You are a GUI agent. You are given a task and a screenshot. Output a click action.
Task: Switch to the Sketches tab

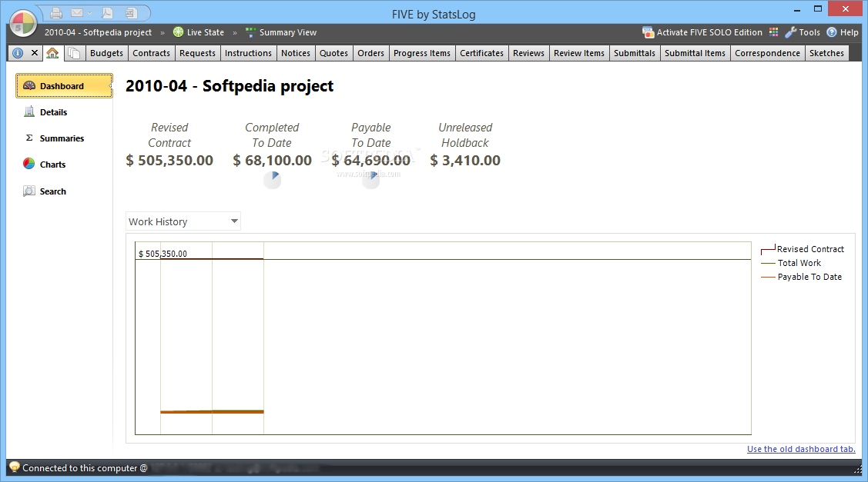[x=826, y=53]
